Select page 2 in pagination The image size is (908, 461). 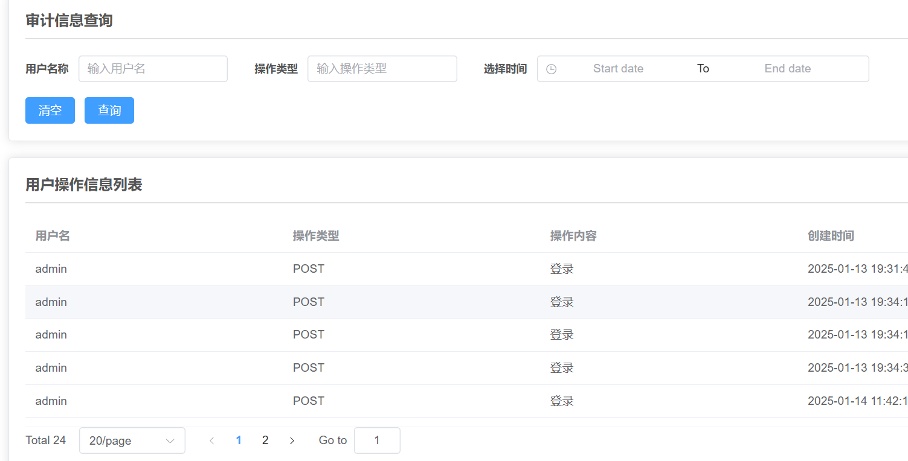tap(265, 440)
